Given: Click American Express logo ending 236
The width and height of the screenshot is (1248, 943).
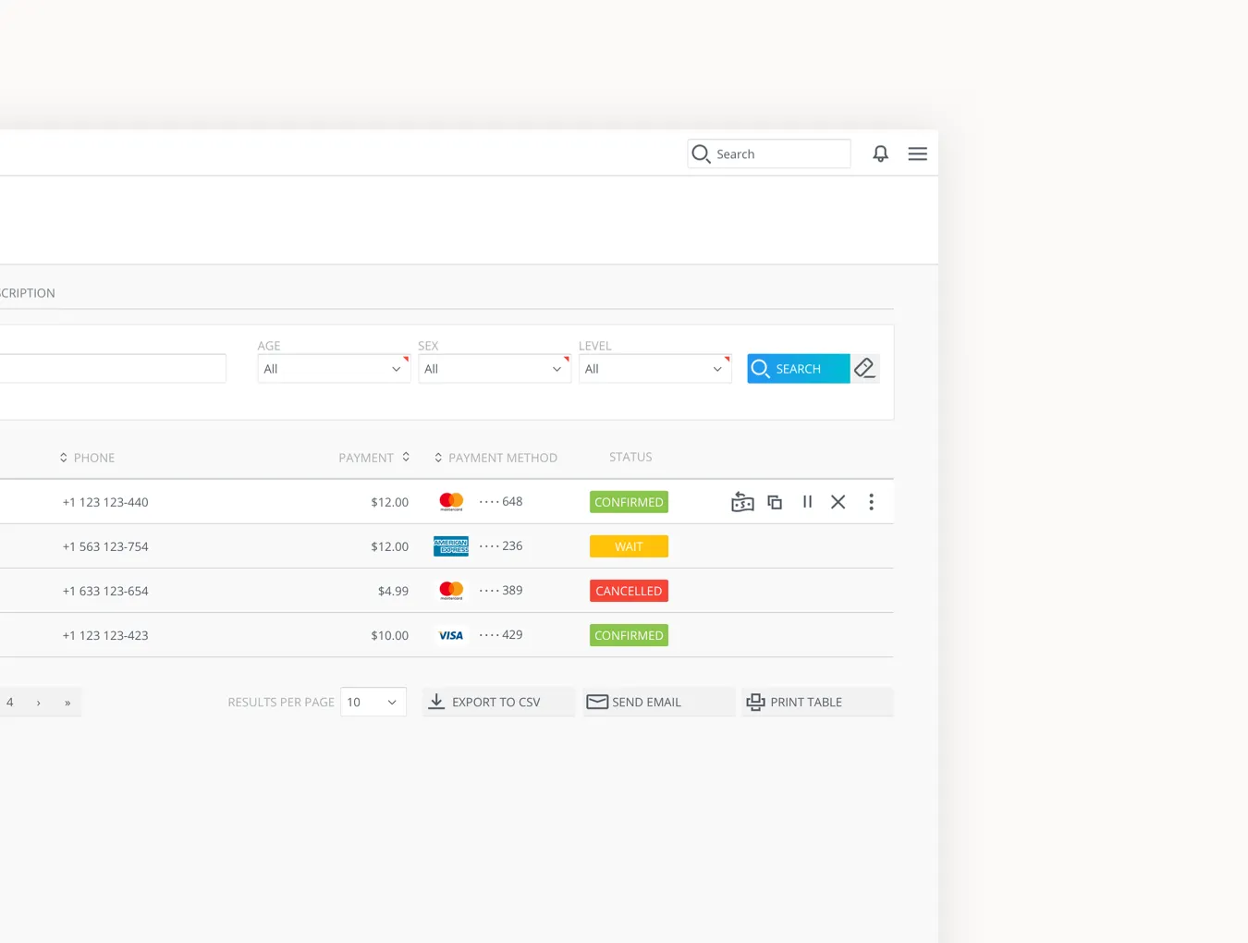Looking at the screenshot, I should coord(451,546).
